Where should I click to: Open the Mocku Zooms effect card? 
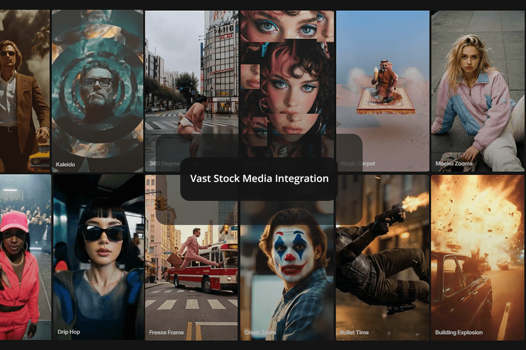coord(478,91)
